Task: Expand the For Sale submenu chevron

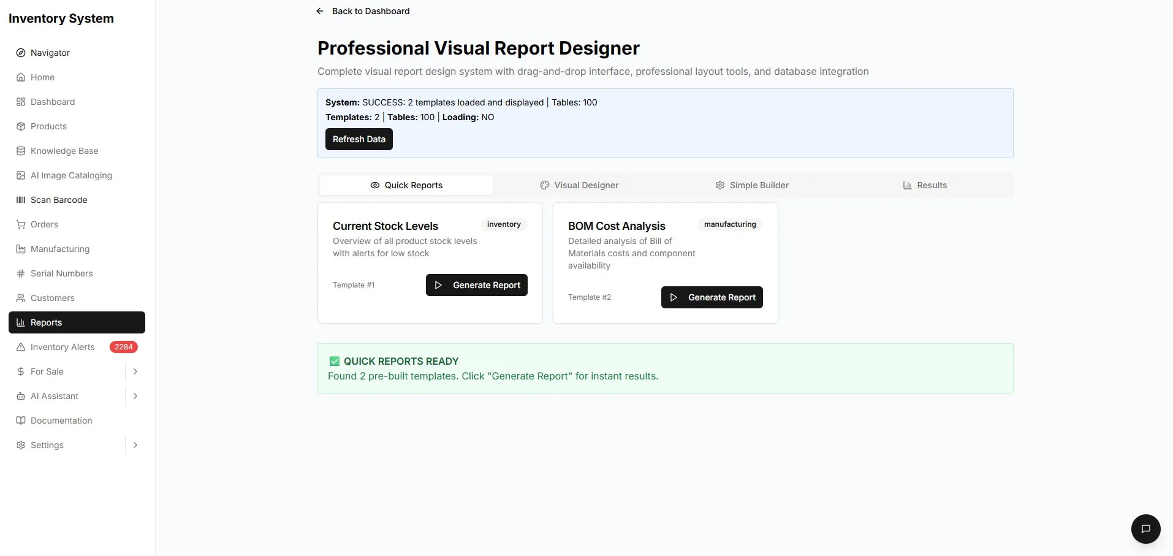Action: pyautogui.click(x=135, y=371)
